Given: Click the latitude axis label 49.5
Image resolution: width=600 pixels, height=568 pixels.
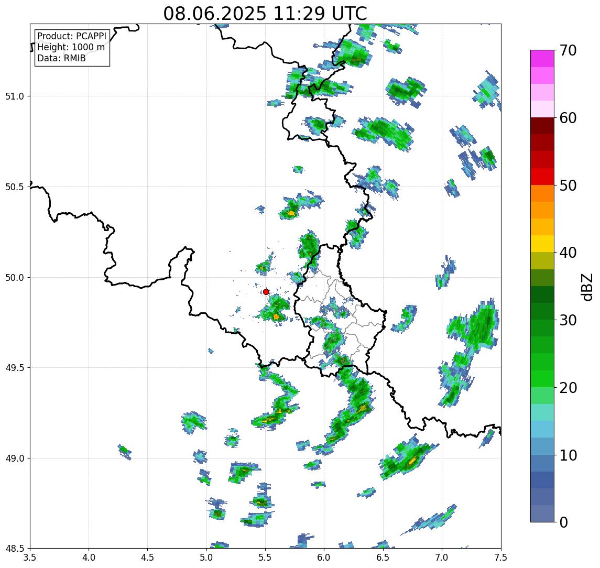Looking at the screenshot, I should tap(15, 368).
